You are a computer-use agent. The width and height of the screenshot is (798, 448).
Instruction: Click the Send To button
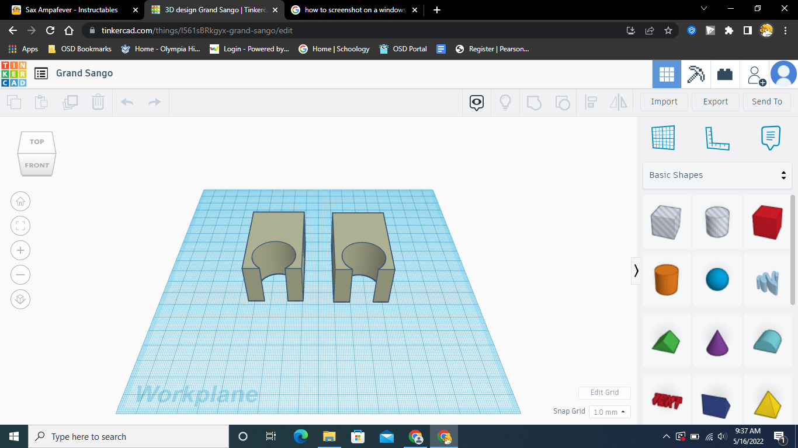[x=767, y=101]
